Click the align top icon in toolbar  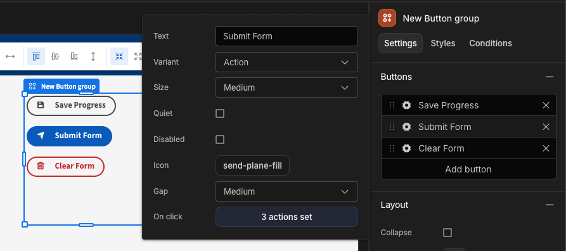[x=36, y=56]
